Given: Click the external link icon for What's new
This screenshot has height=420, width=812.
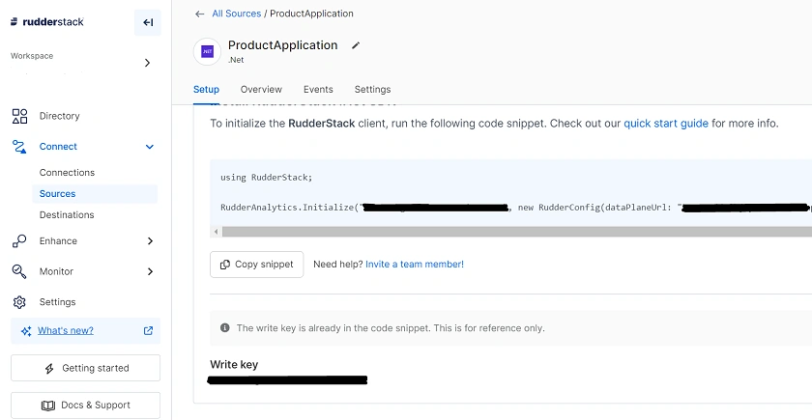Looking at the screenshot, I should point(148,330).
